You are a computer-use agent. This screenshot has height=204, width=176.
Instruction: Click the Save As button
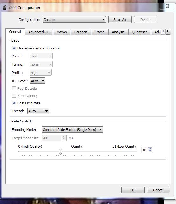pos(120,20)
